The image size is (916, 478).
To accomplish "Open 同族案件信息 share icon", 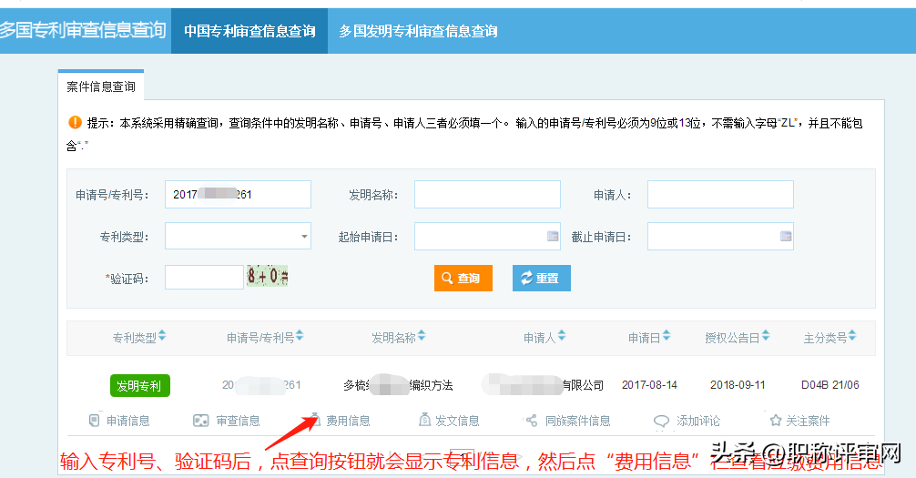I will click(x=532, y=421).
